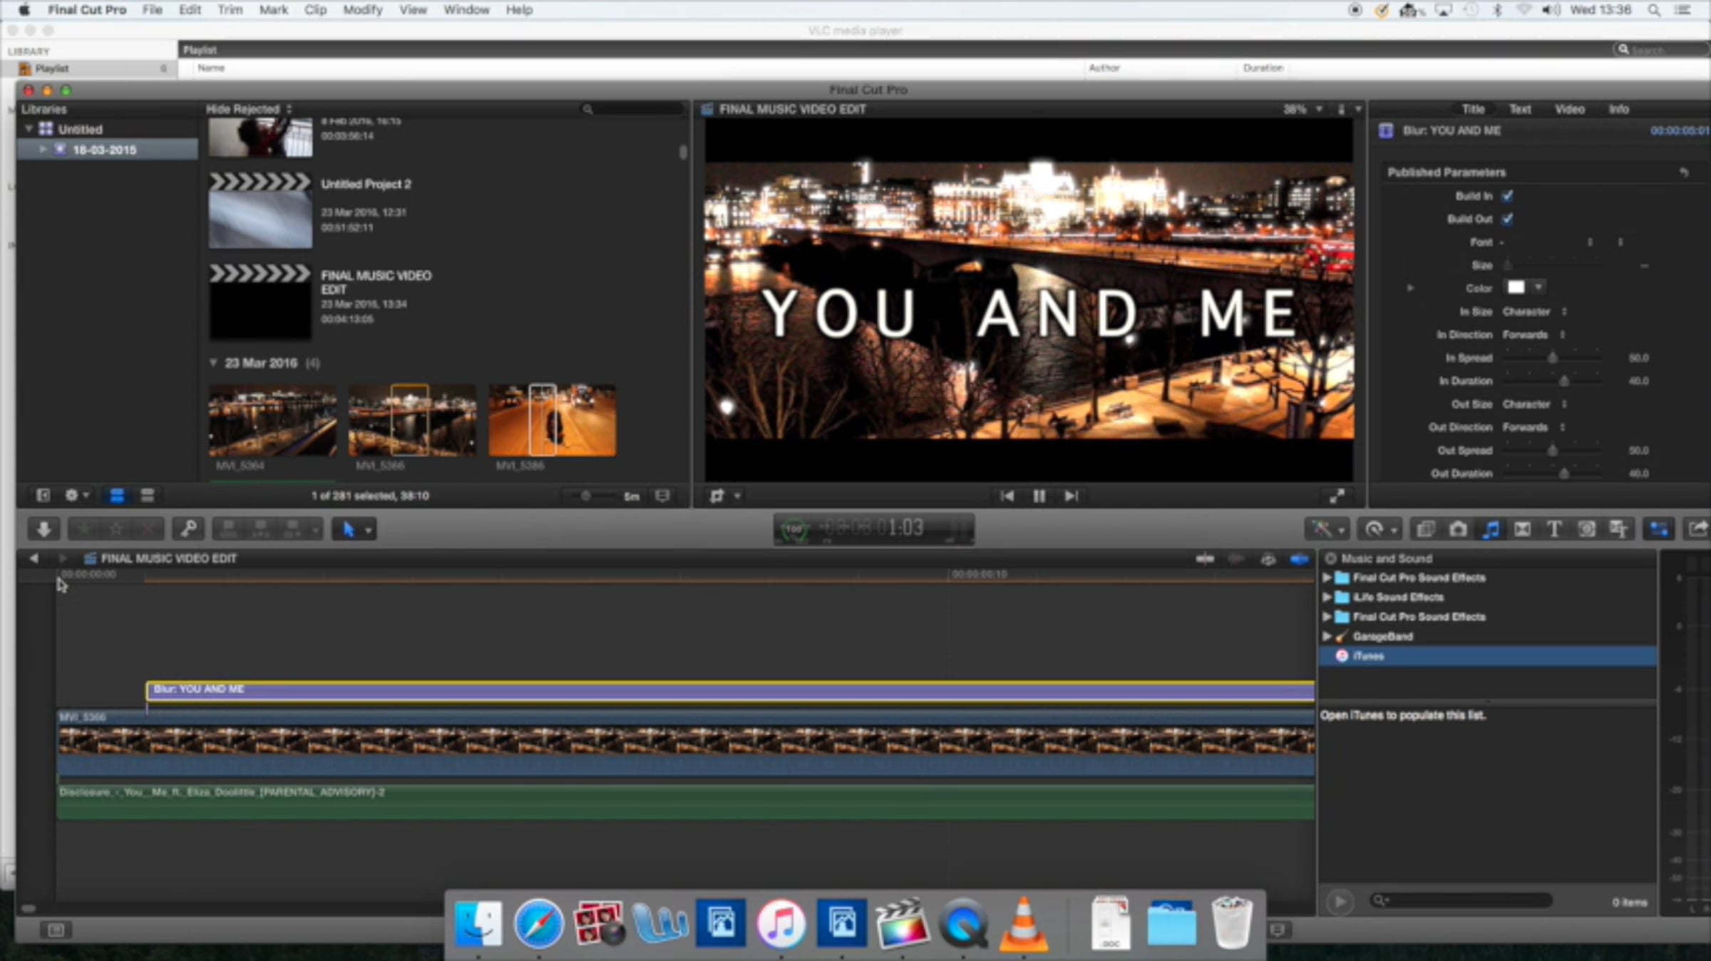Open the In Direction Forwards dropdown

(1533, 335)
